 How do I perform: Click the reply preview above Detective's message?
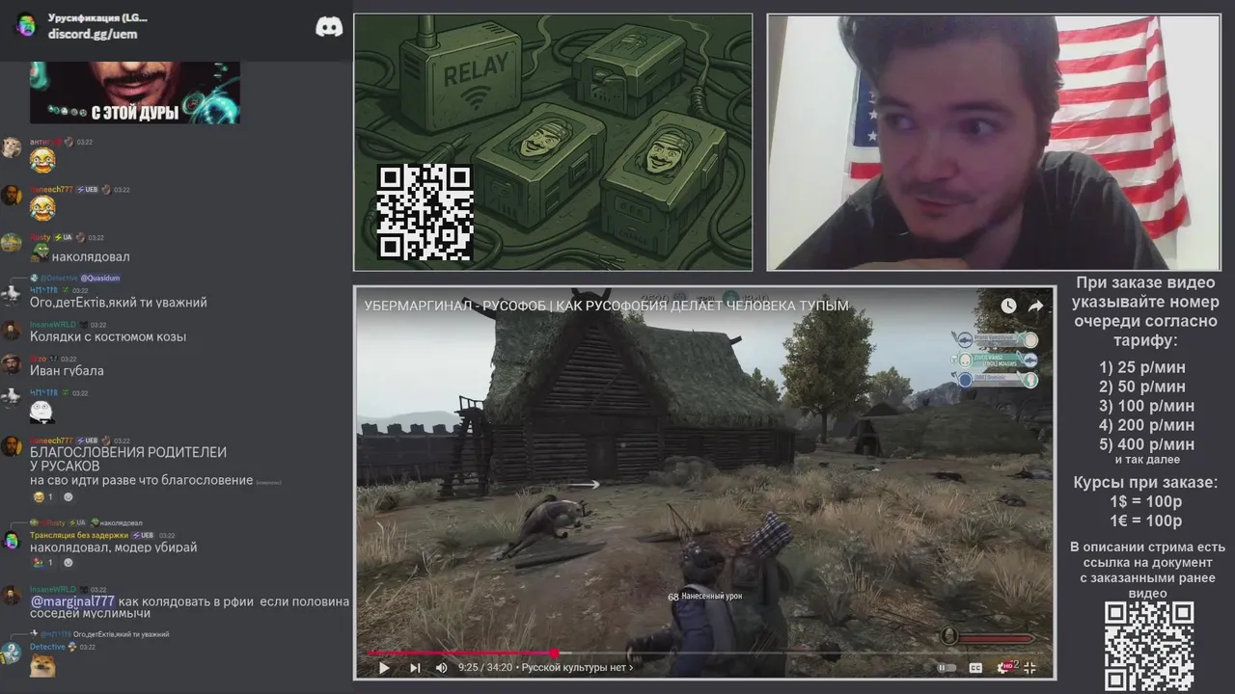[99, 634]
